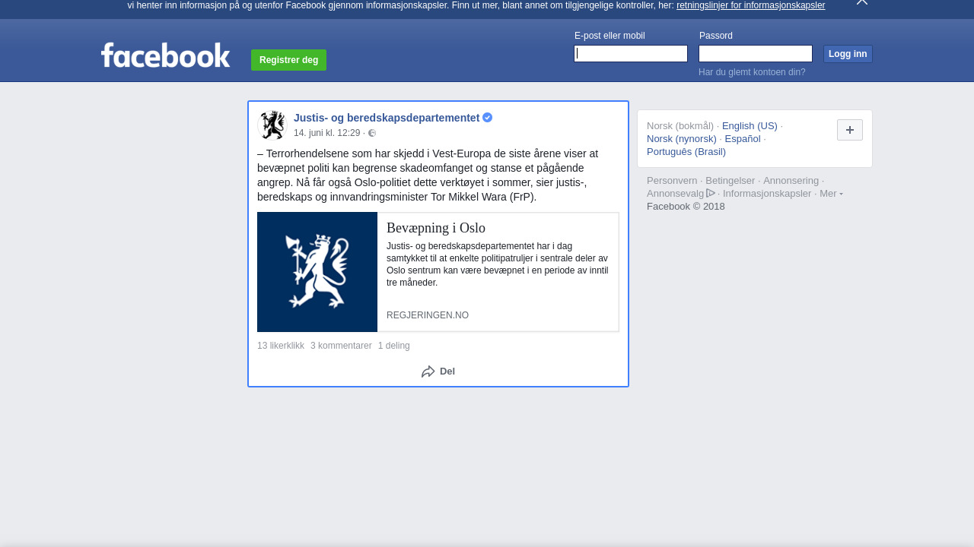Focus the E-post eller mobil field
974x547 pixels.
[x=631, y=53]
